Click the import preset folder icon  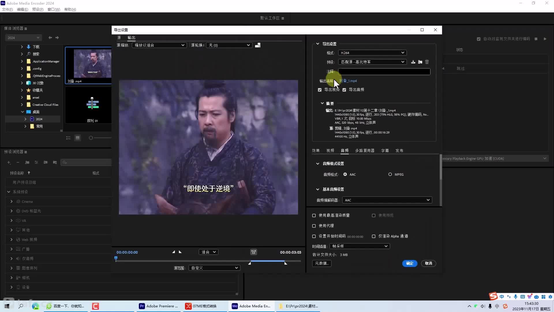pyautogui.click(x=420, y=62)
